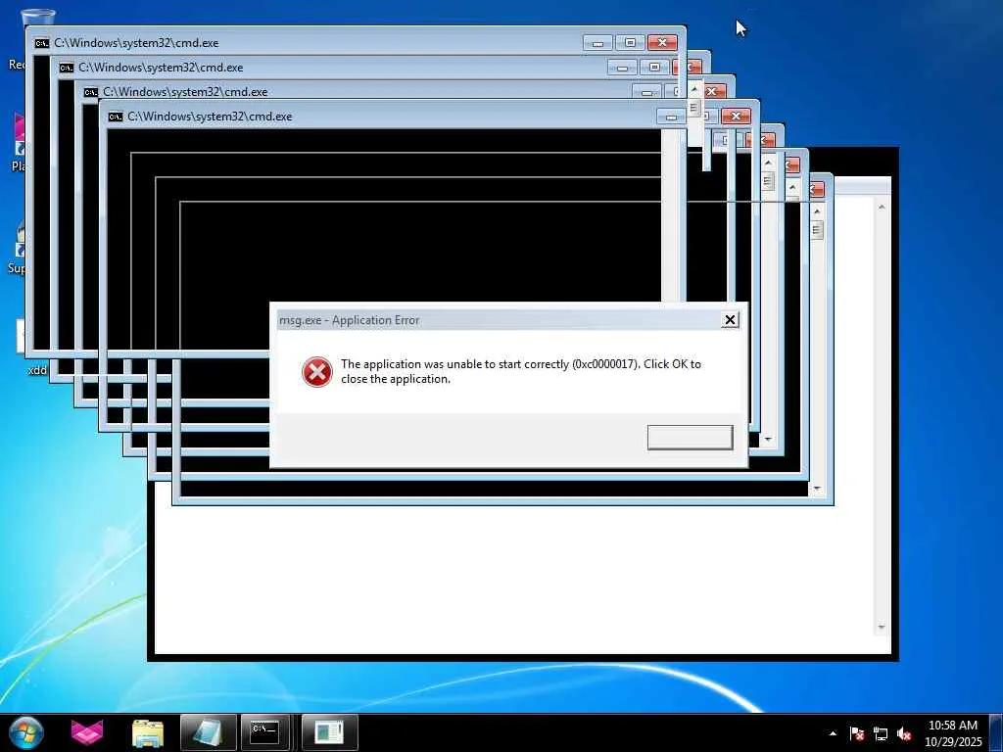Minimize the second cascaded cmd.exe window

click(622, 68)
